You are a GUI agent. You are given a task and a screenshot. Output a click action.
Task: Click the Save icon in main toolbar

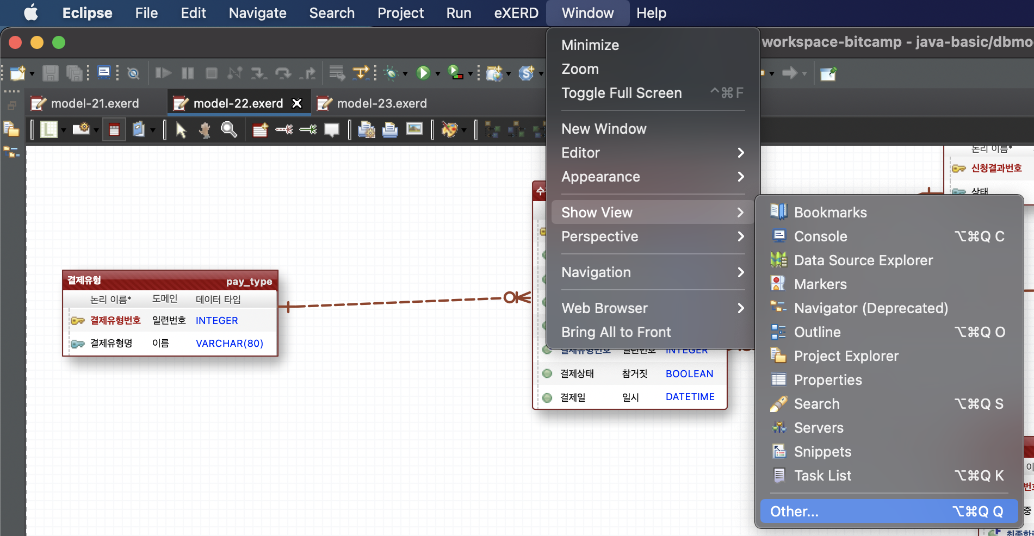tap(51, 73)
